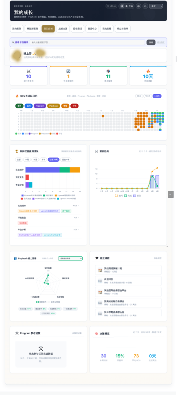The width and height of the screenshot is (177, 397).
Task: Go to 投标日记 tab
Action: (x=78, y=29)
